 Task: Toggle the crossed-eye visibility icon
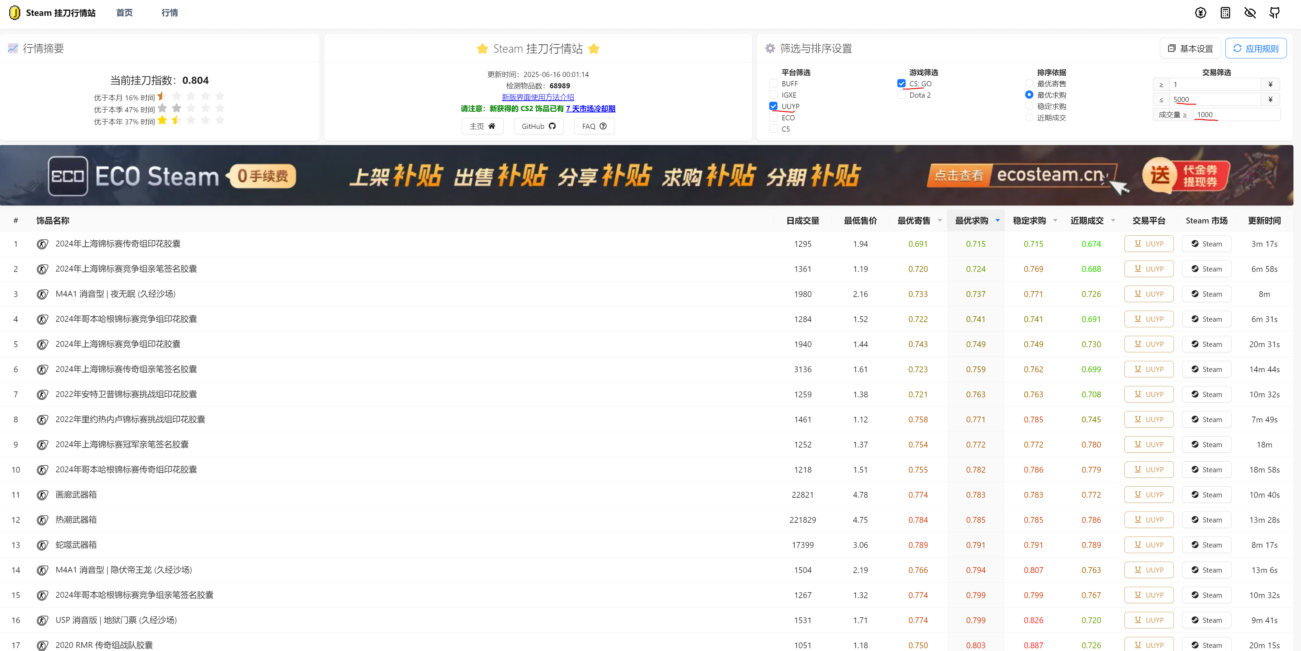[1250, 13]
